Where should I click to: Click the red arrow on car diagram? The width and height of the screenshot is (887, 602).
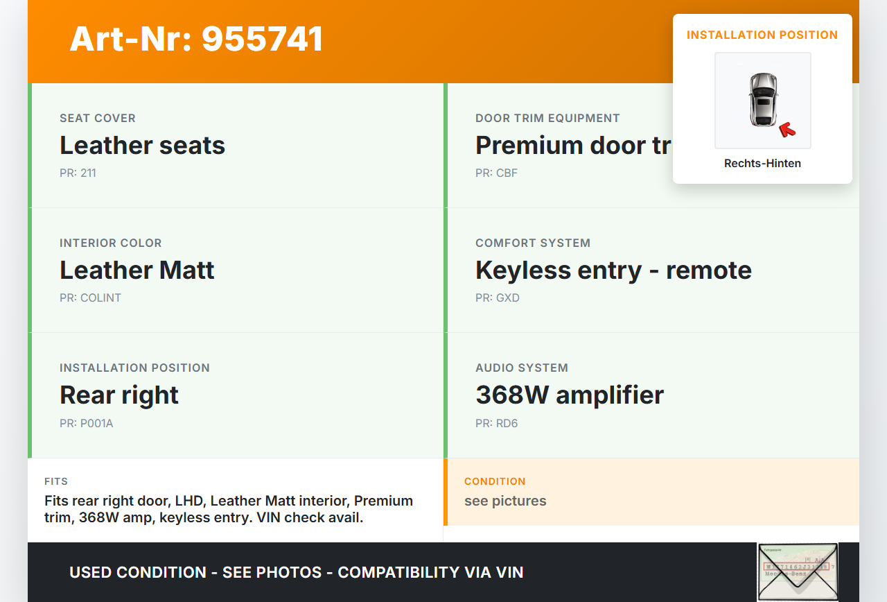tap(787, 128)
